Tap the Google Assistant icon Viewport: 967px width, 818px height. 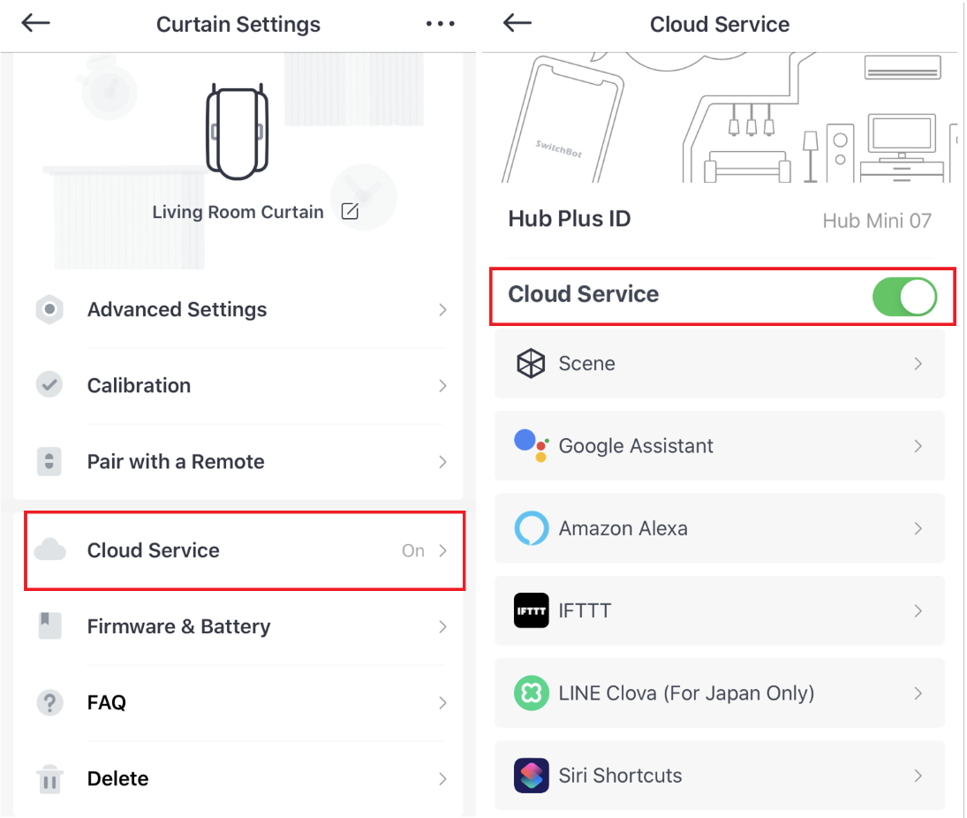pos(531,445)
